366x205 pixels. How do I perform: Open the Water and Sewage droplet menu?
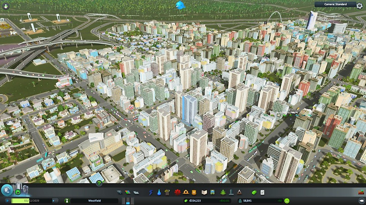[x=159, y=192]
